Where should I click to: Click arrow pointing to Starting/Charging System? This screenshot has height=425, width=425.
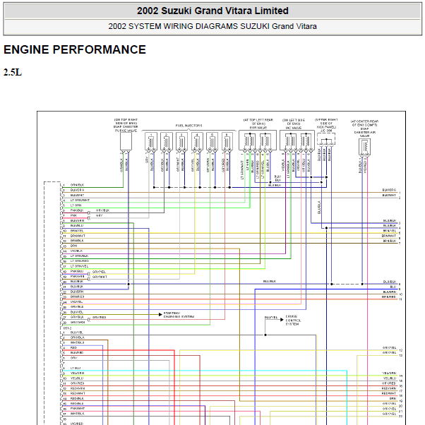click(x=160, y=314)
